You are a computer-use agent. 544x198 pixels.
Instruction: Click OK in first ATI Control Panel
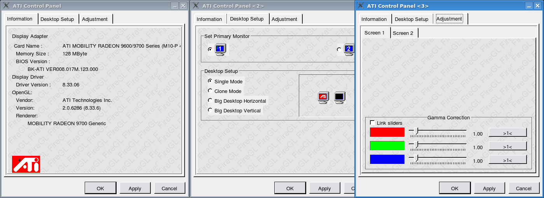pos(100,188)
